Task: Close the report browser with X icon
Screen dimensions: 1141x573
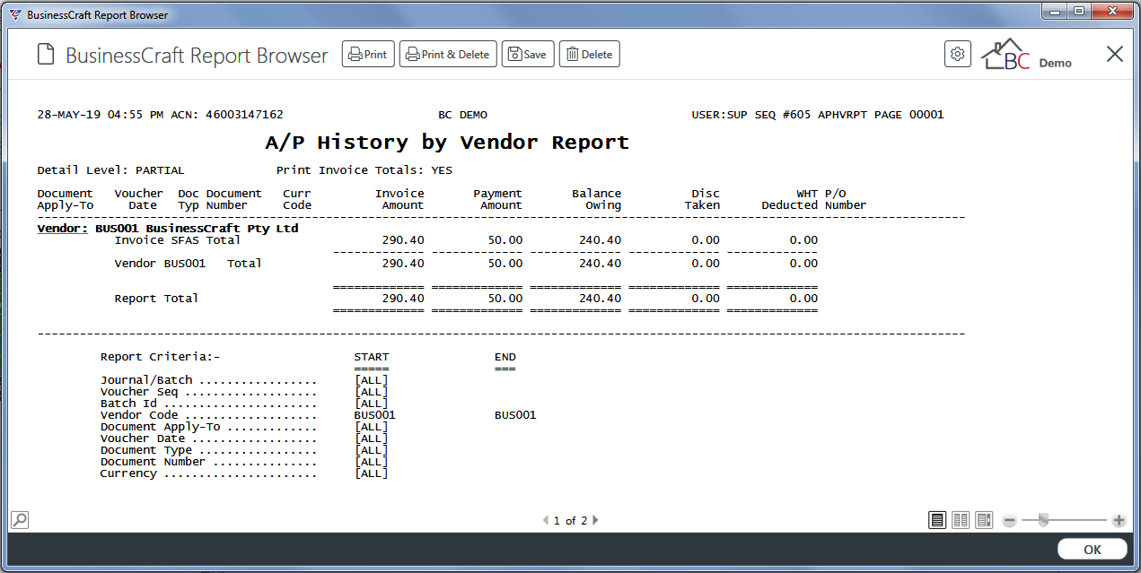Action: point(1115,55)
